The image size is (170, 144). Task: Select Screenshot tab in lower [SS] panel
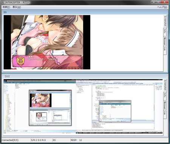(x=165, y=85)
